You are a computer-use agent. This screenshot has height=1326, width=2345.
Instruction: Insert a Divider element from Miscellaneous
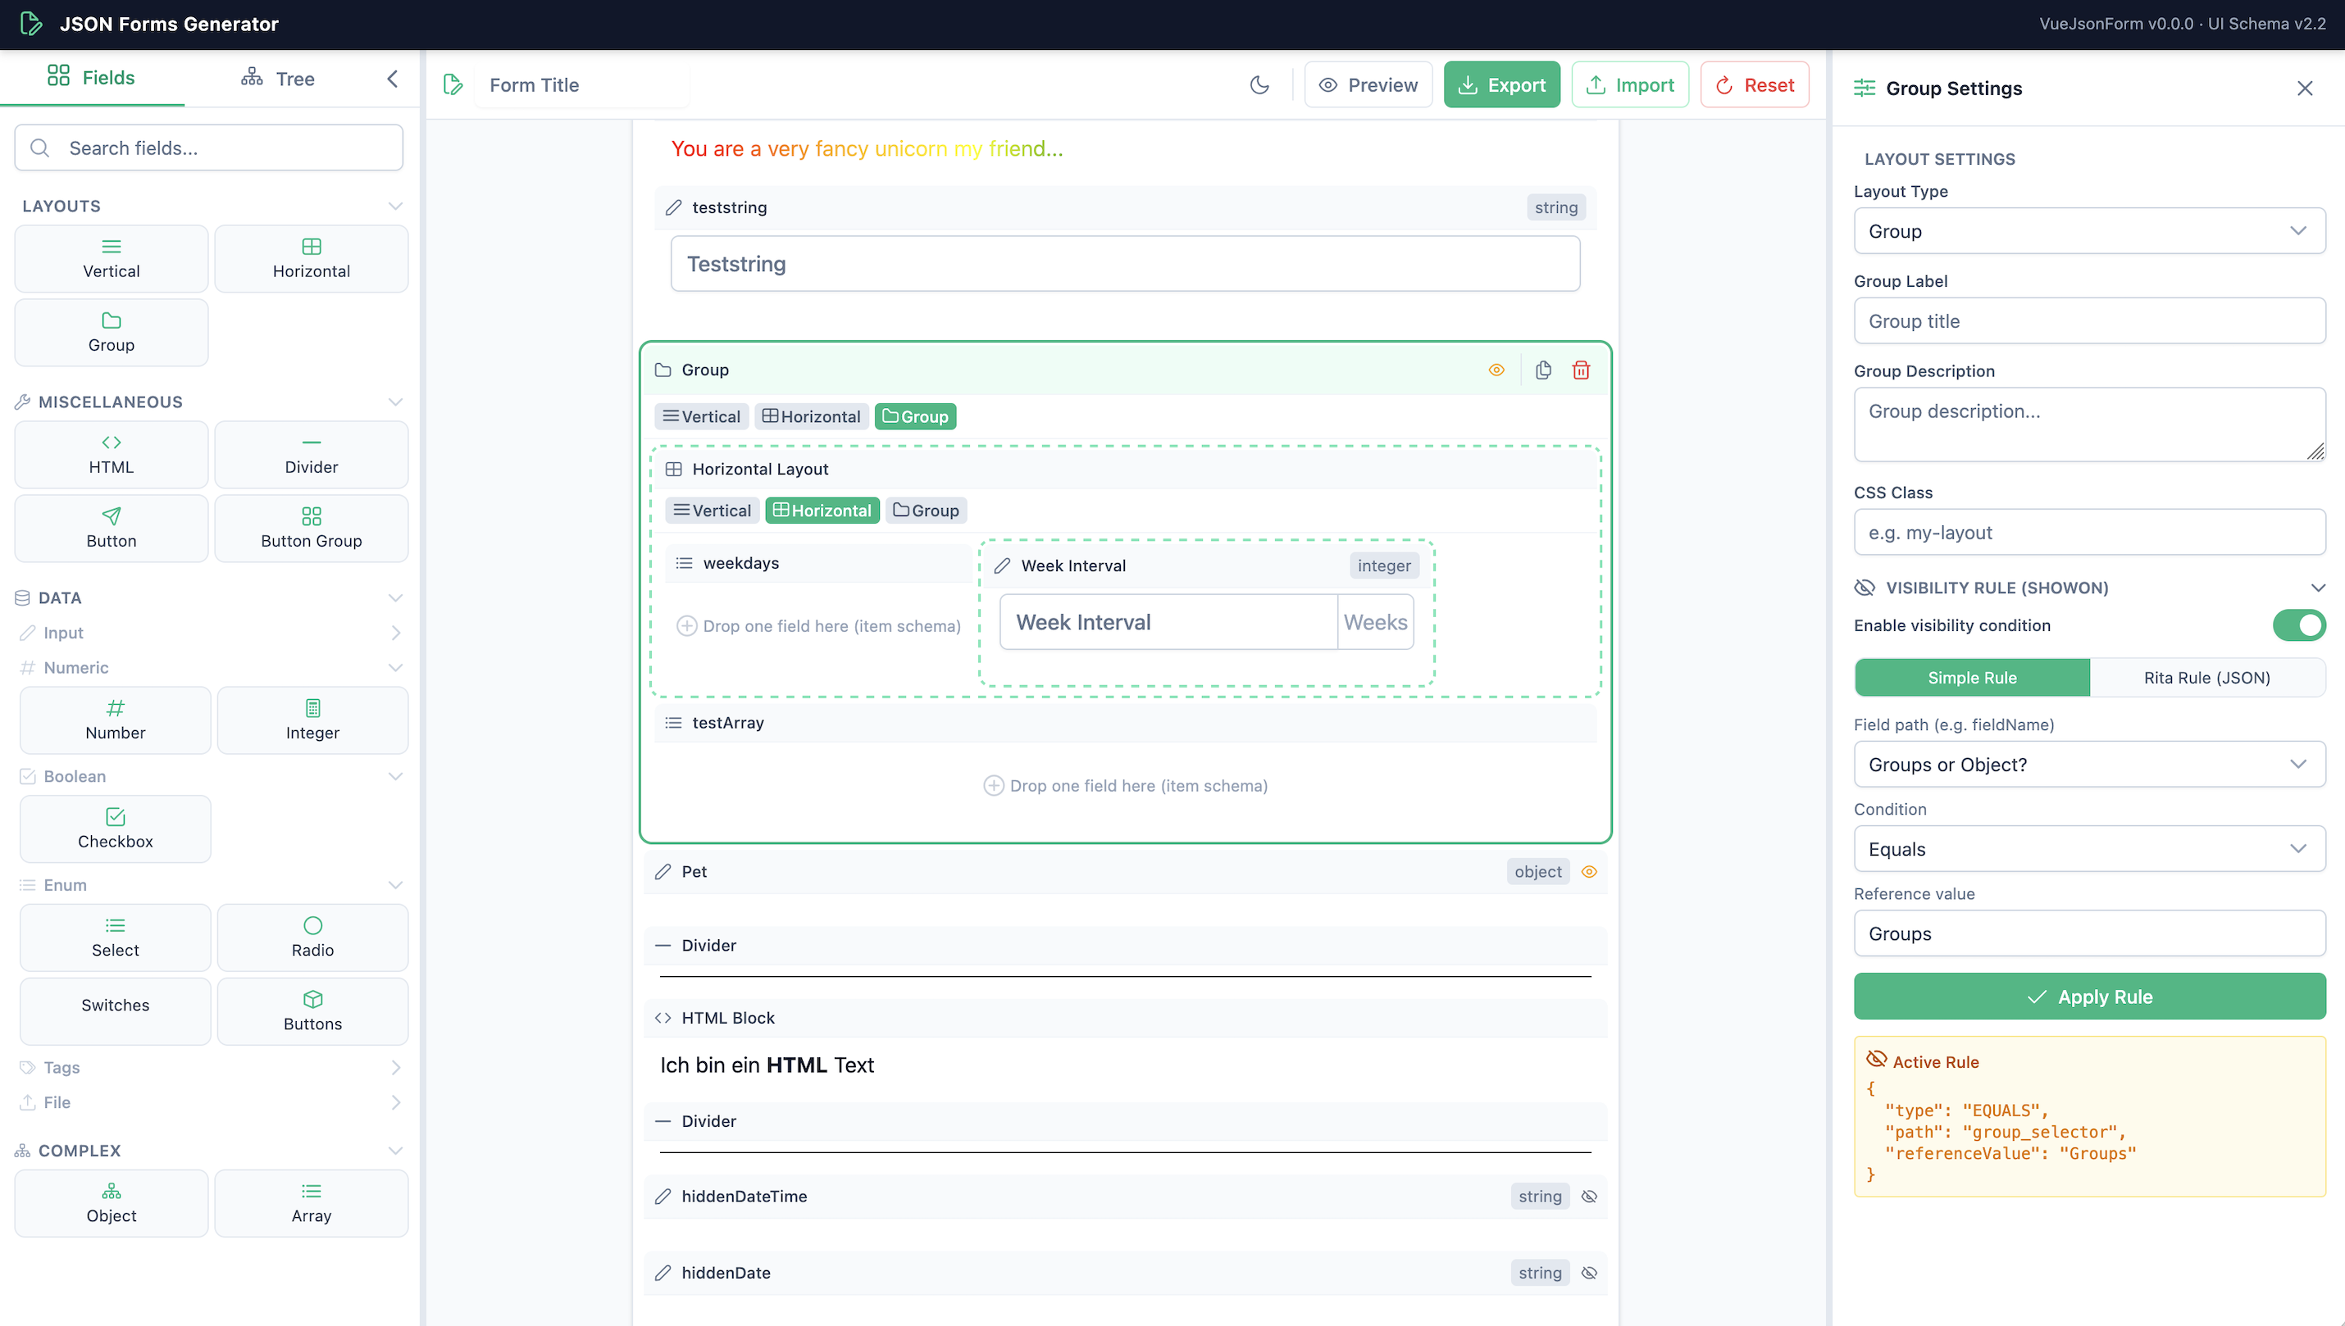point(312,455)
